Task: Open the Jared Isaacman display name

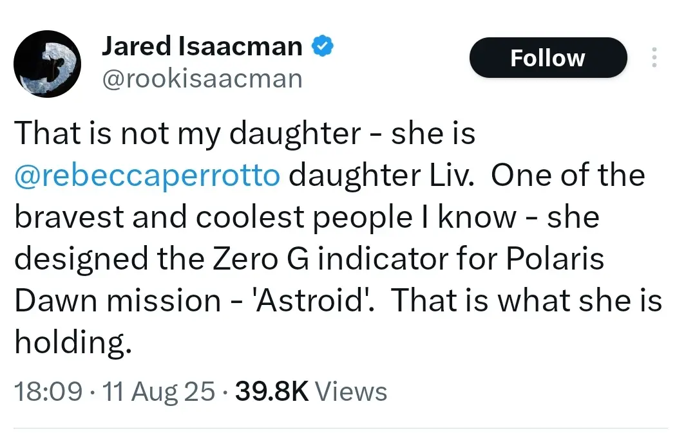Action: (202, 46)
